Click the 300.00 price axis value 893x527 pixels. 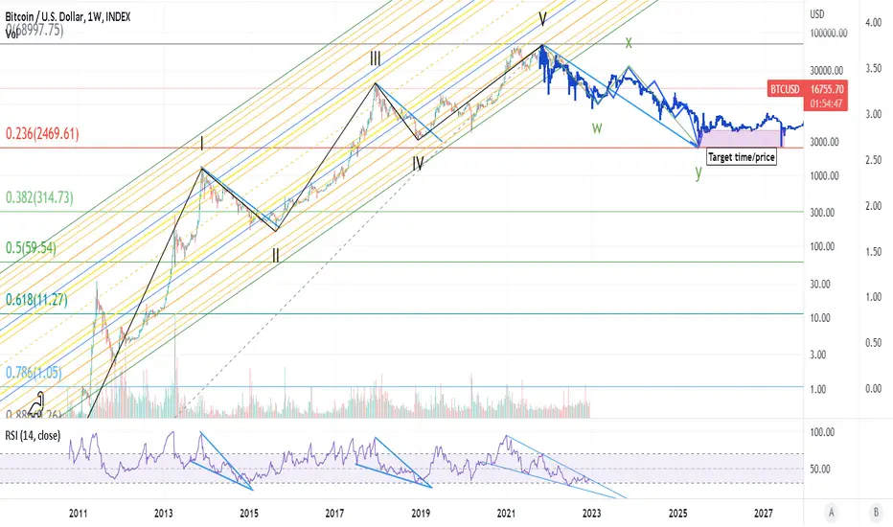[x=822, y=213]
